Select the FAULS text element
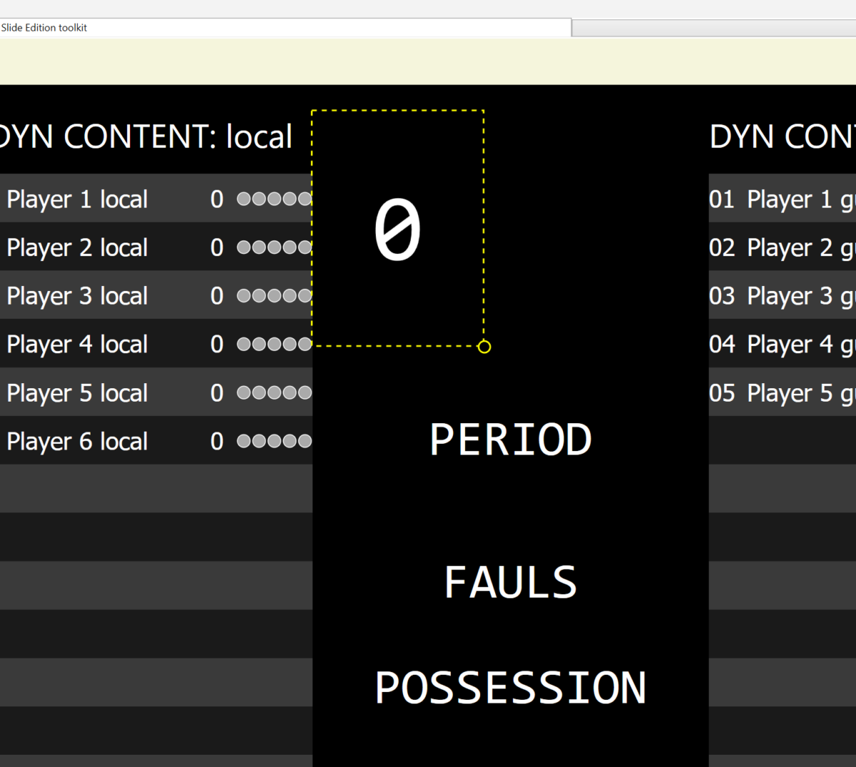 click(511, 582)
